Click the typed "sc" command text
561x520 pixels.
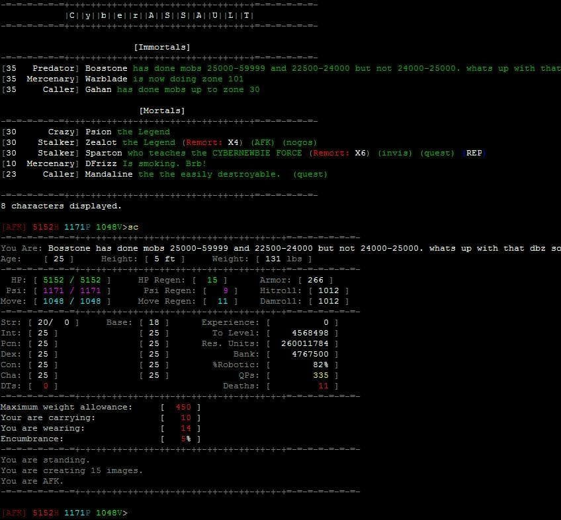tap(133, 227)
